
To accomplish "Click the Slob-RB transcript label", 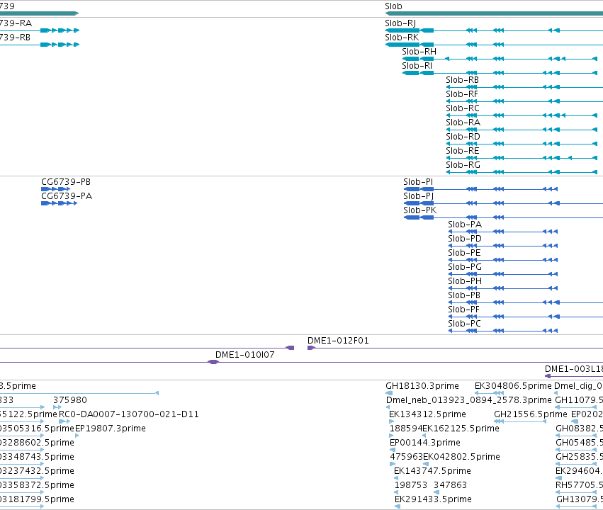I will click(x=462, y=80).
